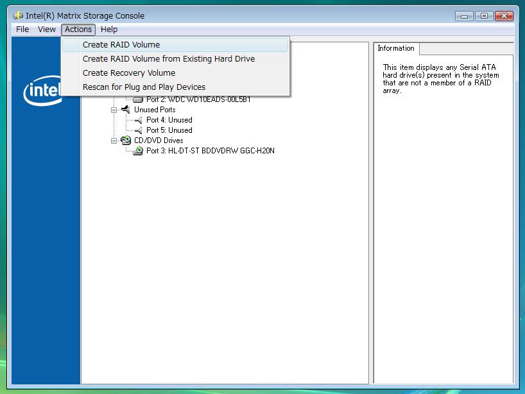
Task: Open the File menu
Action: 22,30
